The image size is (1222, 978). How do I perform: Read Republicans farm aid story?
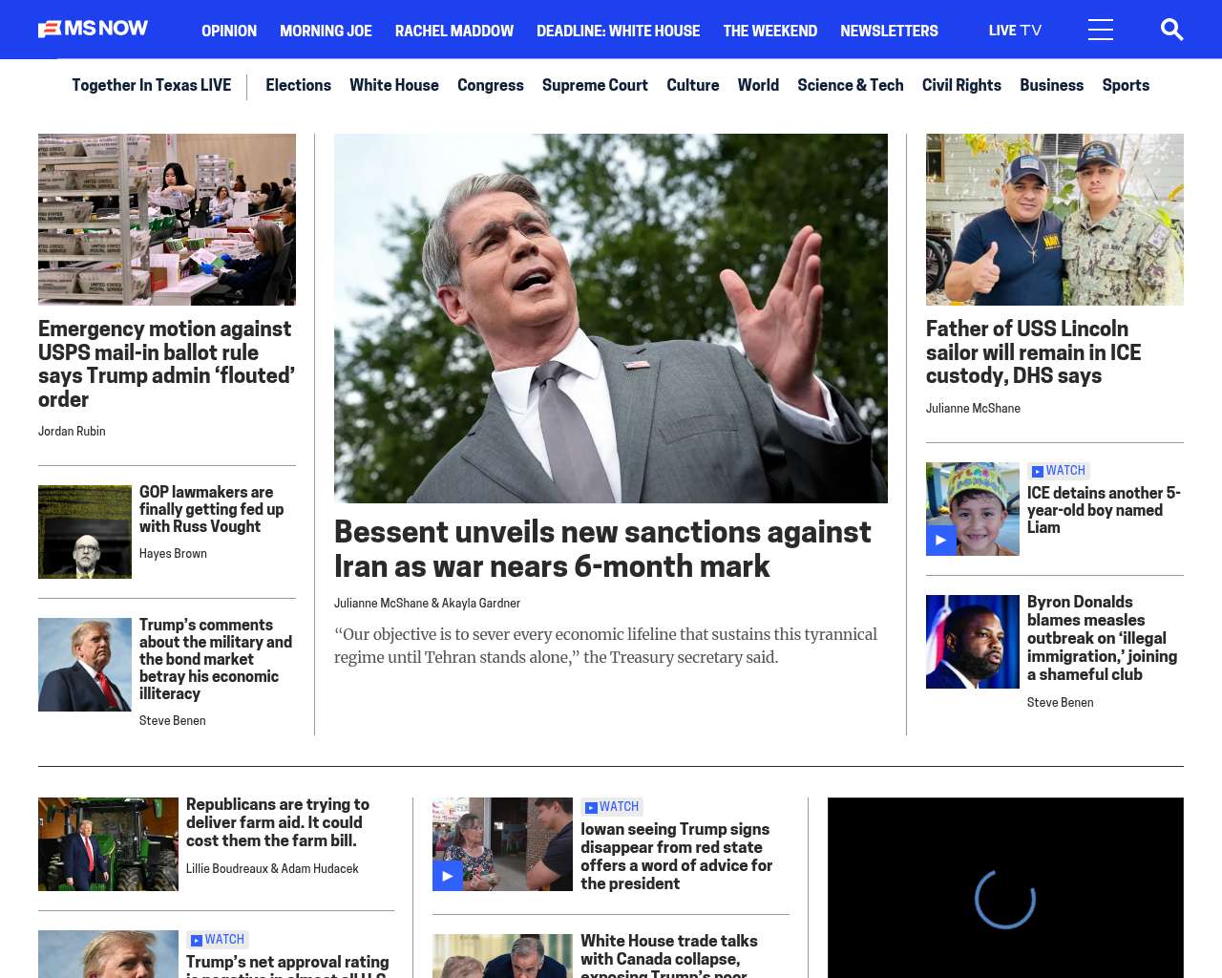(x=278, y=822)
